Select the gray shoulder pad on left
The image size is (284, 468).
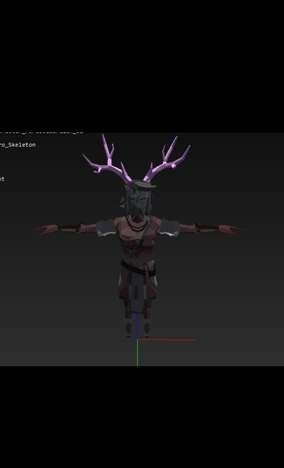coord(106,228)
